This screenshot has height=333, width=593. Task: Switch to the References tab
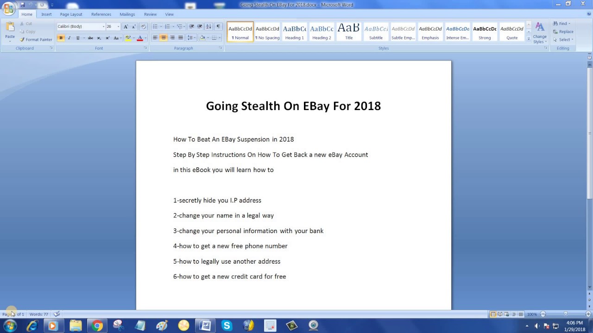(x=101, y=14)
